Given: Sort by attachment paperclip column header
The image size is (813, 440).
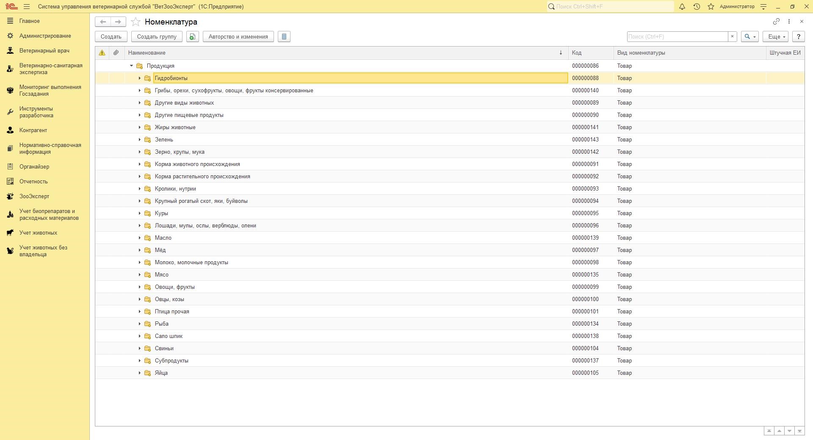Looking at the screenshot, I should pyautogui.click(x=116, y=53).
